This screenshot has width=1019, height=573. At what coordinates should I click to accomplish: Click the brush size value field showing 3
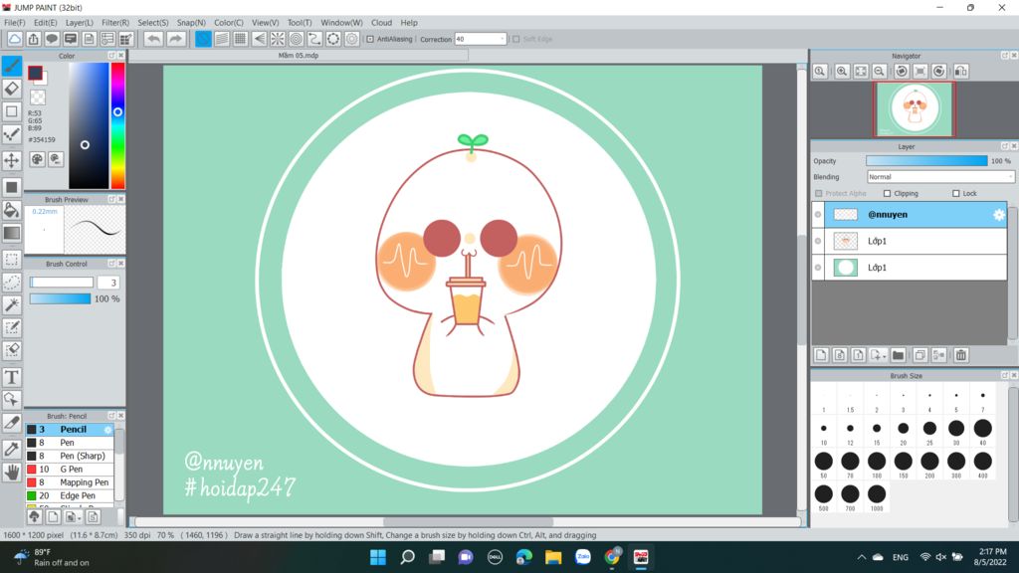[x=108, y=283]
